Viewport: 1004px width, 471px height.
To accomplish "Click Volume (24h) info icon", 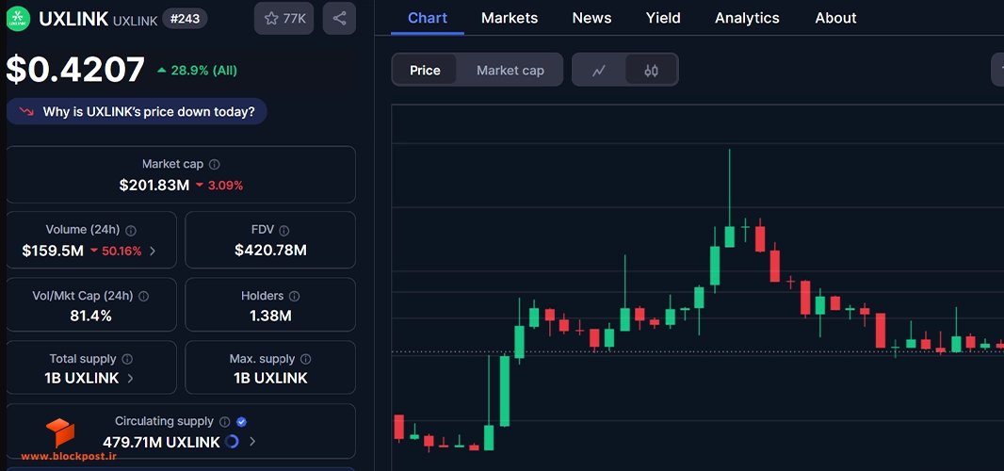I will 131,230.
